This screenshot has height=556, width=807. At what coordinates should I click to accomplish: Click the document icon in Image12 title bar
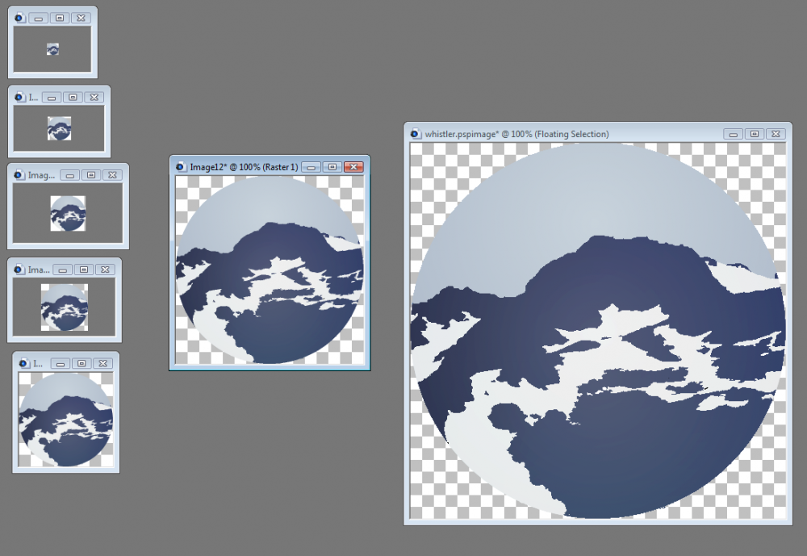point(180,167)
